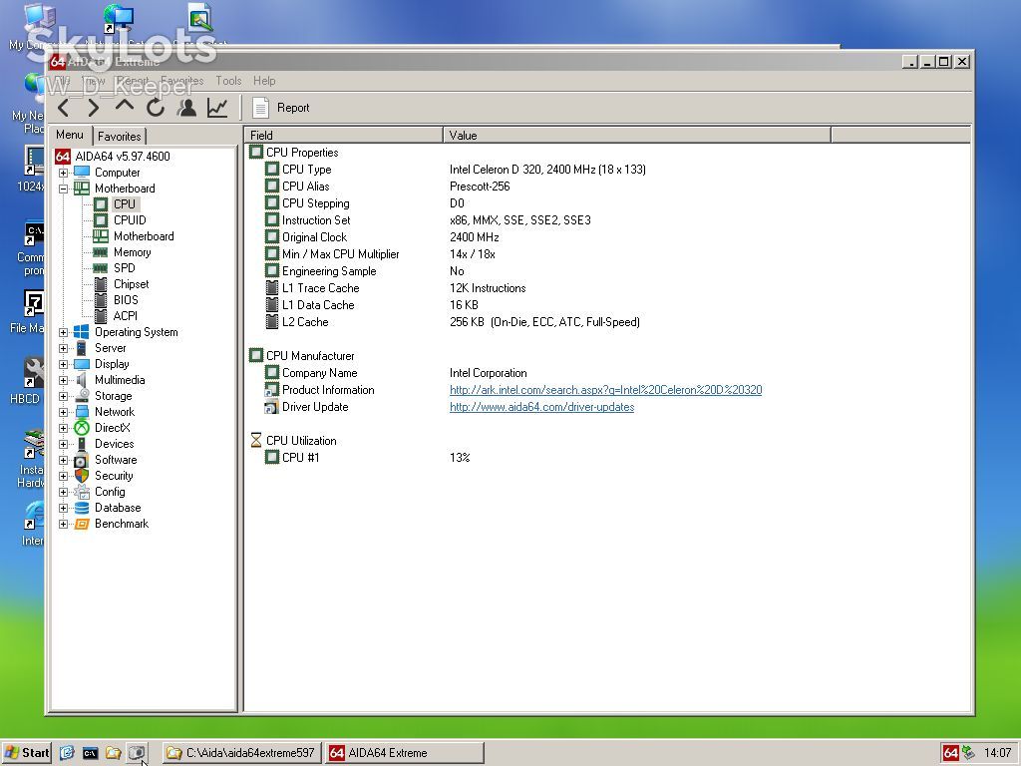
Task: Open the Windows Start menu
Action: tap(26, 753)
